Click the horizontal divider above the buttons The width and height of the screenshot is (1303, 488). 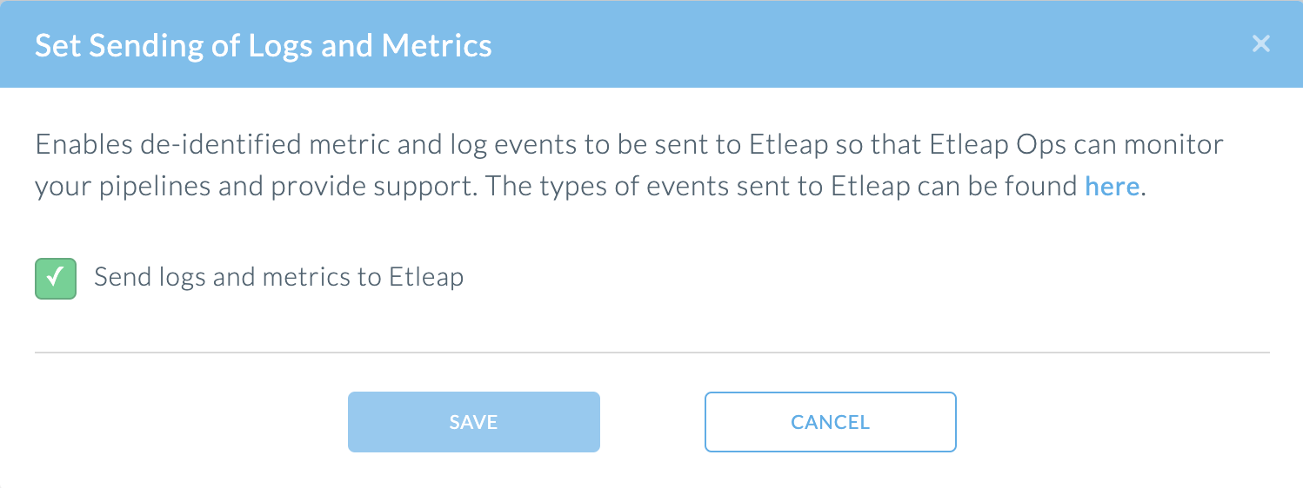[651, 353]
